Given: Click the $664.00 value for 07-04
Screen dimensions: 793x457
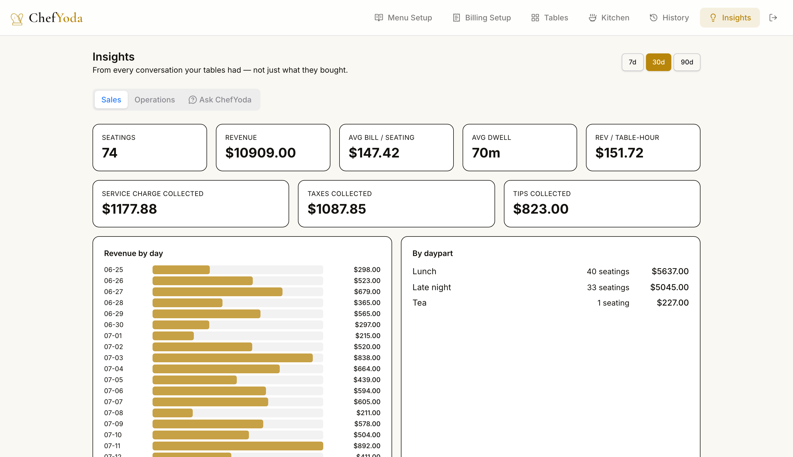Looking at the screenshot, I should (367, 369).
